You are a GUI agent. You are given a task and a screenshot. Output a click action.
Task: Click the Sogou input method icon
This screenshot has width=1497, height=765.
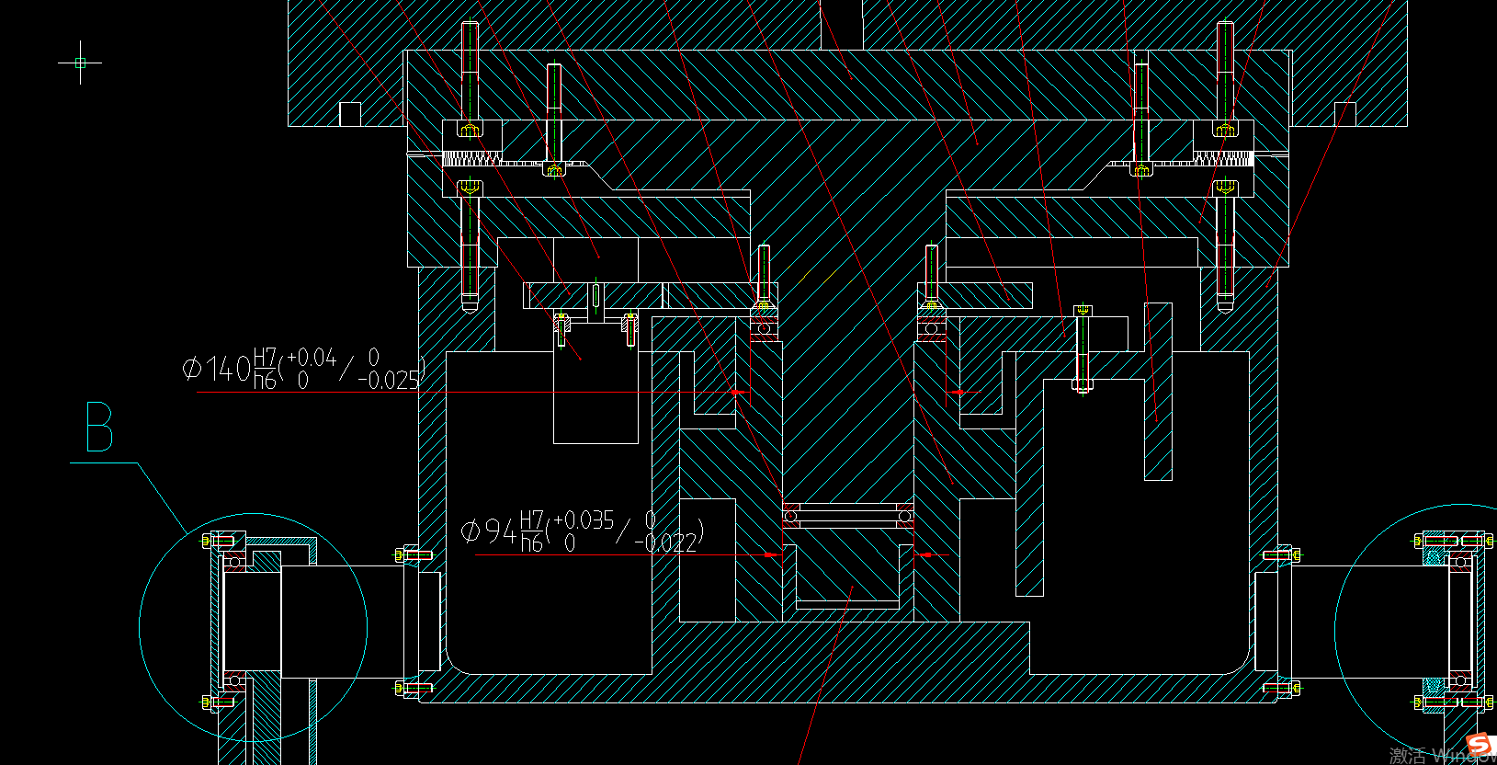click(1479, 745)
